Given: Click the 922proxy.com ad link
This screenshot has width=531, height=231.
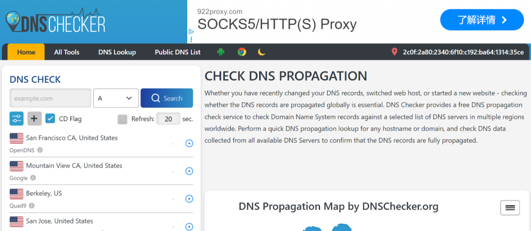Looking at the screenshot, I should tap(220, 11).
